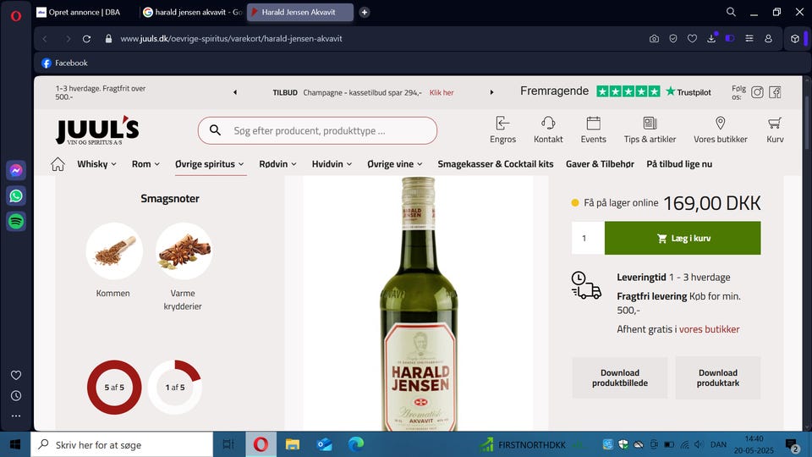The image size is (812, 457).
Task: Expand the Øvrige vine menu
Action: 395,163
